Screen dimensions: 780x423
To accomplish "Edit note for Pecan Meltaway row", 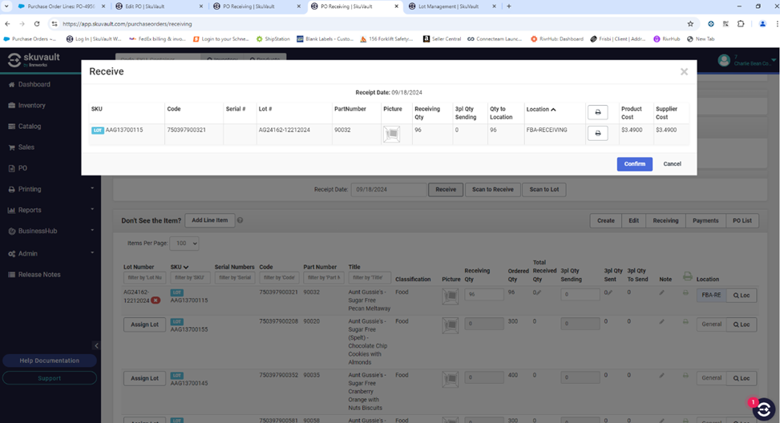I will (x=661, y=292).
